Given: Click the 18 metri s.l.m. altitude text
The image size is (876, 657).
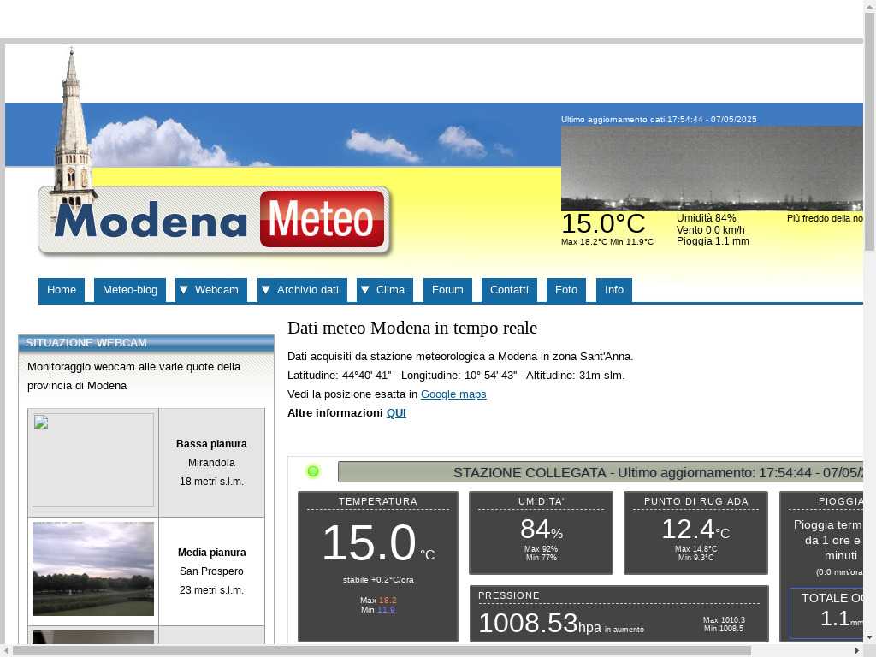Looking at the screenshot, I should coord(211,482).
